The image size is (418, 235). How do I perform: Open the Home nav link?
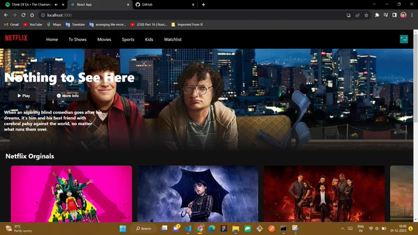pos(52,39)
